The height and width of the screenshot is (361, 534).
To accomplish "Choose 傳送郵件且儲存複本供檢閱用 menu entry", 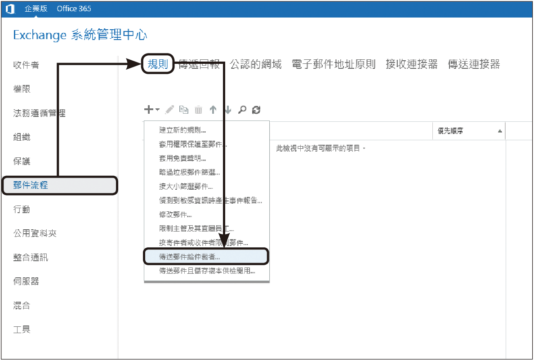I will pyautogui.click(x=207, y=271).
